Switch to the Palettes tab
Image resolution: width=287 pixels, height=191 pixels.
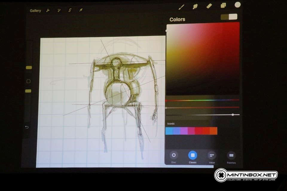pyautogui.click(x=231, y=158)
